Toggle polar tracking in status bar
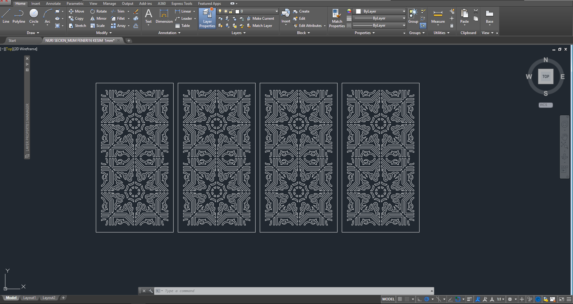The height and width of the screenshot is (304, 573). 427,299
